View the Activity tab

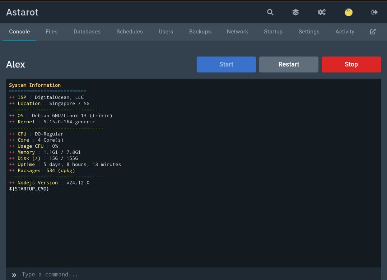345,32
